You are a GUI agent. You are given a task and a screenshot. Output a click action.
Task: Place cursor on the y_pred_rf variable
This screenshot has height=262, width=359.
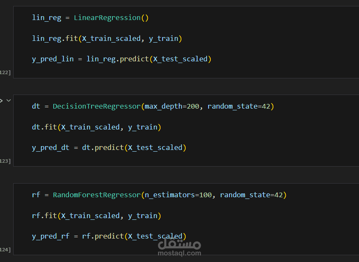tap(51, 236)
